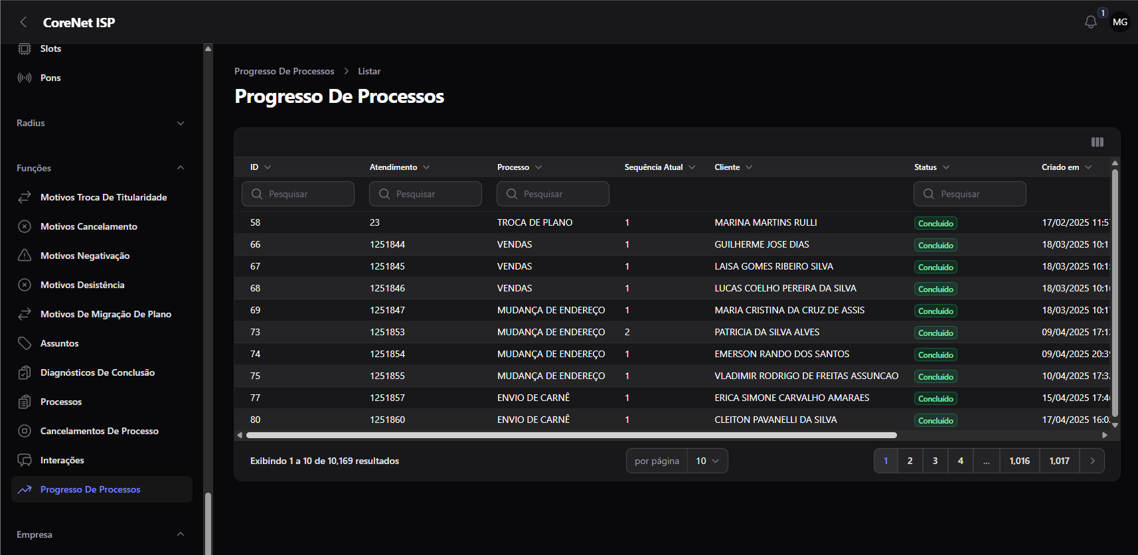Go to last page 1,017
Viewport: 1138px width, 555px height.
click(x=1060, y=461)
